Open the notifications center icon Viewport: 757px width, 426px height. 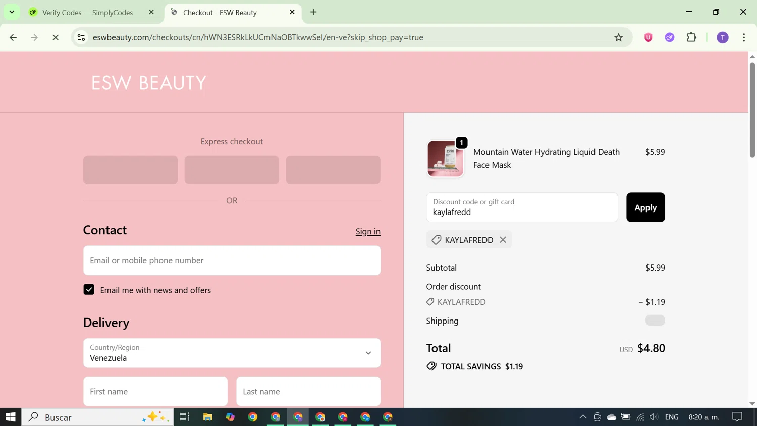(737, 417)
